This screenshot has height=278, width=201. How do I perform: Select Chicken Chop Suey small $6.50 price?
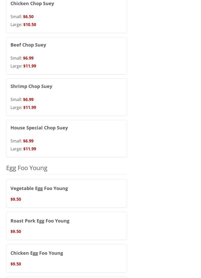pos(28,17)
